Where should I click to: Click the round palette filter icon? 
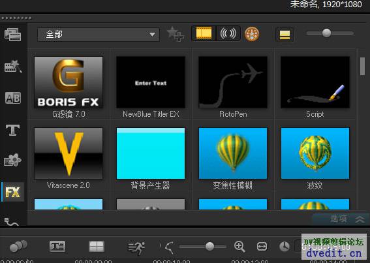[252, 34]
